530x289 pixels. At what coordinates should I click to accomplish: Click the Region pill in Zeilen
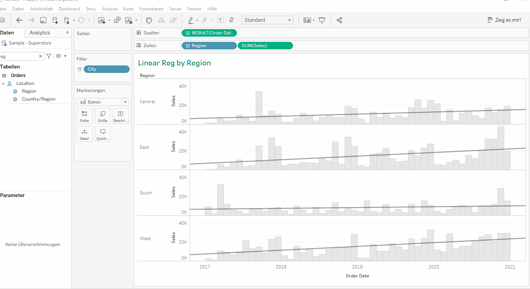coord(209,45)
